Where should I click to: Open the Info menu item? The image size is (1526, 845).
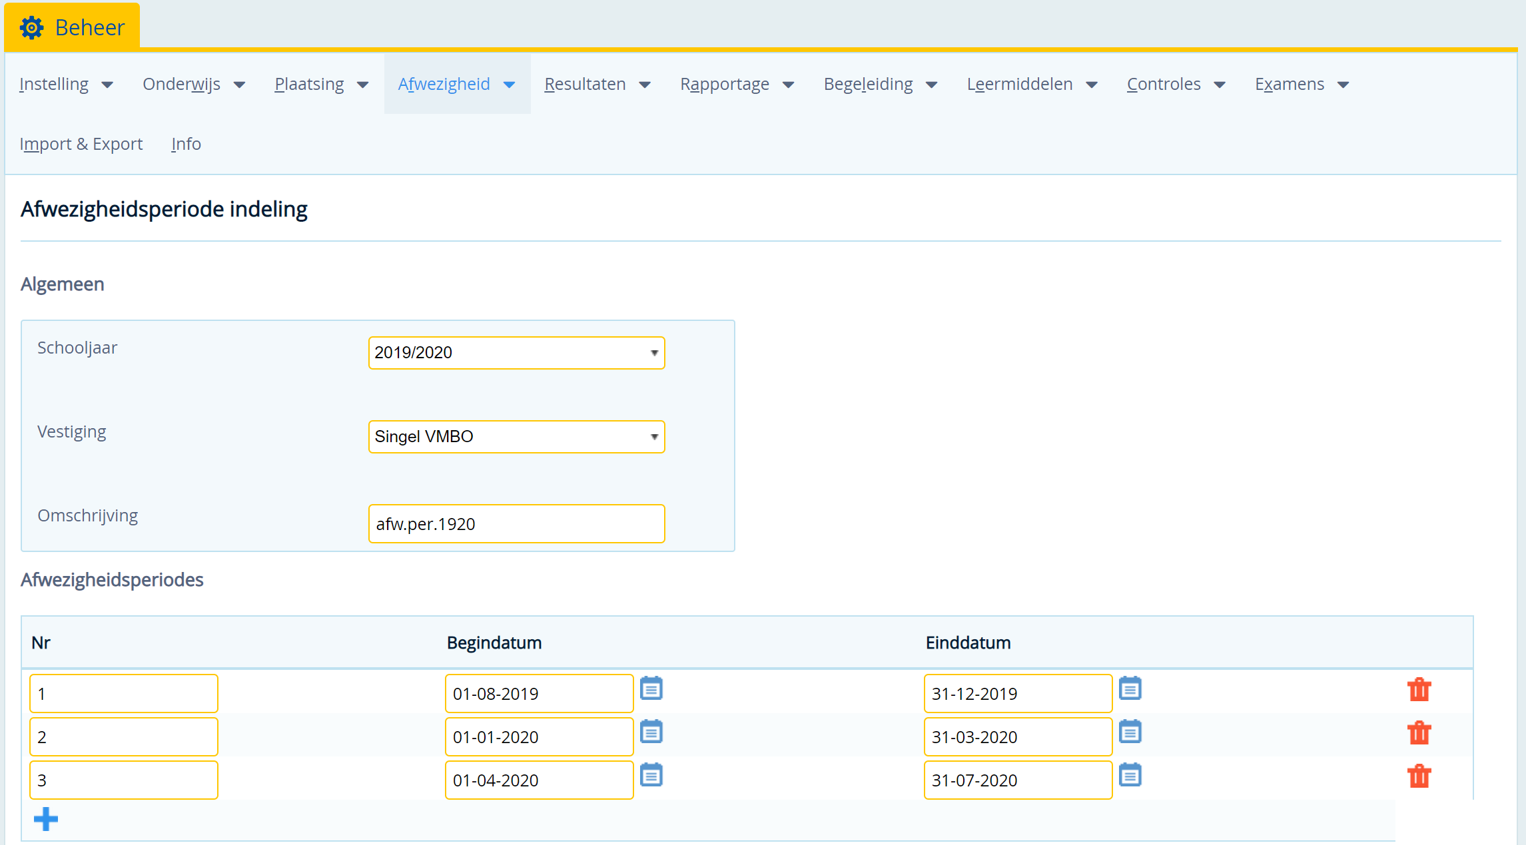pyautogui.click(x=186, y=144)
